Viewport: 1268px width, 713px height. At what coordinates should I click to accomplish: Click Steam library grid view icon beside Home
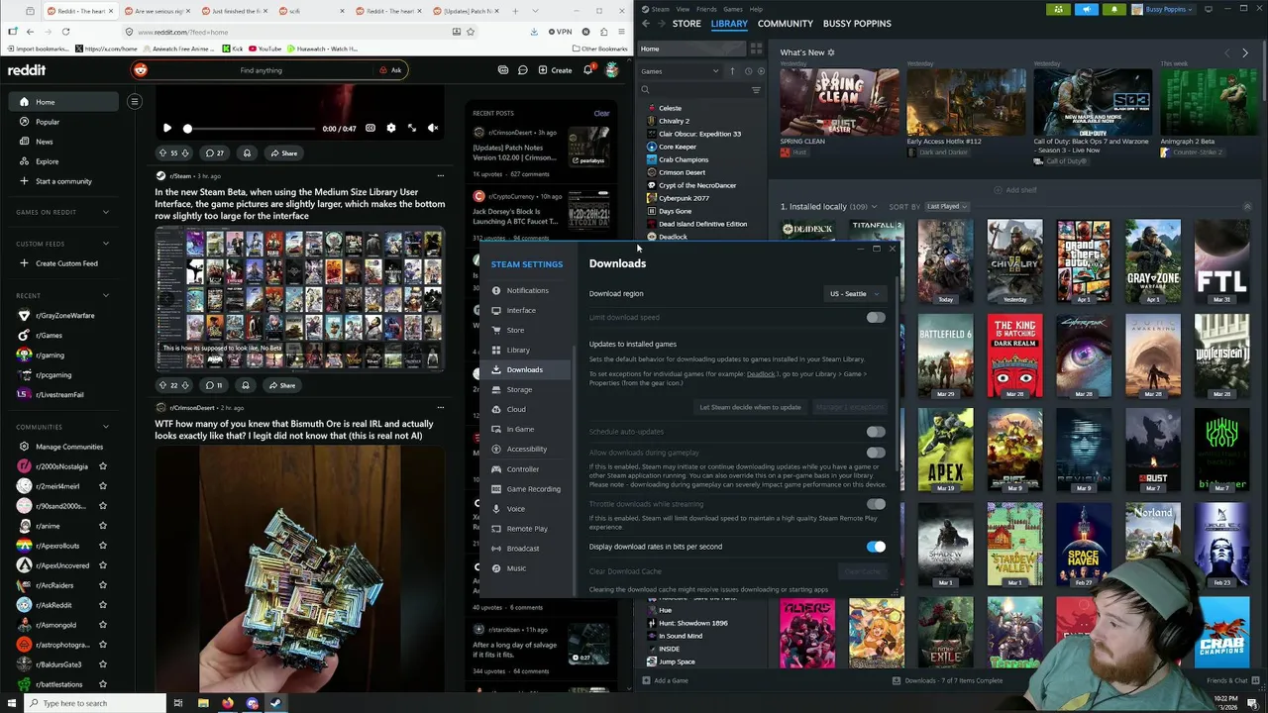point(756,49)
